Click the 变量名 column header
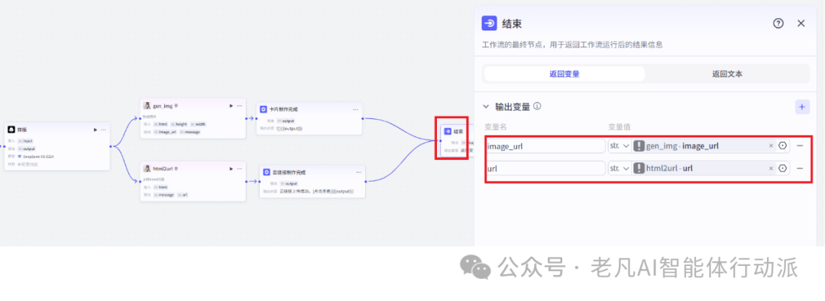 point(495,126)
